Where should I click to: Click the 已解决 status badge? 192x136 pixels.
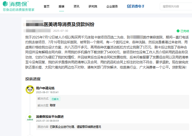(55, 99)
